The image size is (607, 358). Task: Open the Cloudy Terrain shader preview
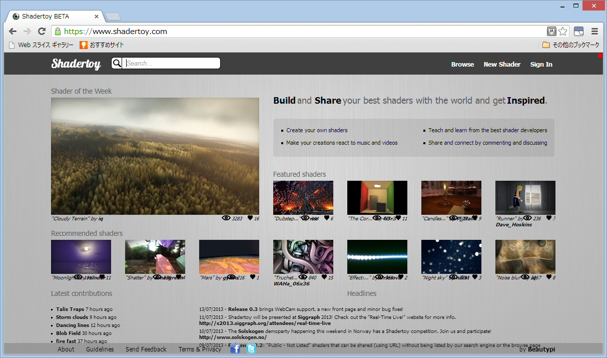[x=155, y=156]
